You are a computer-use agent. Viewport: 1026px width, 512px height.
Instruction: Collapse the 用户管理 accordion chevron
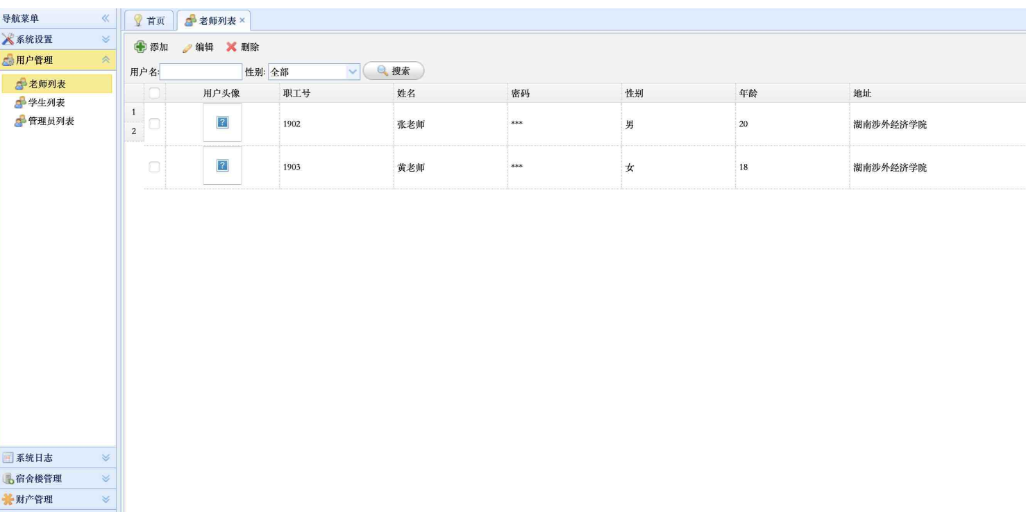[106, 60]
